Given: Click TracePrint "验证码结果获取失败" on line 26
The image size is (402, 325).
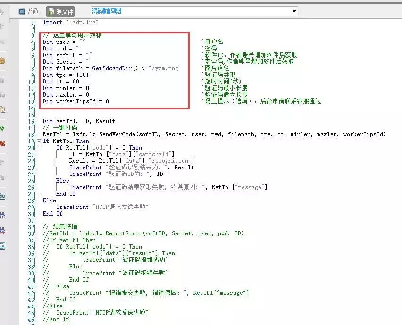Looking at the screenshot, I should (x=168, y=187).
